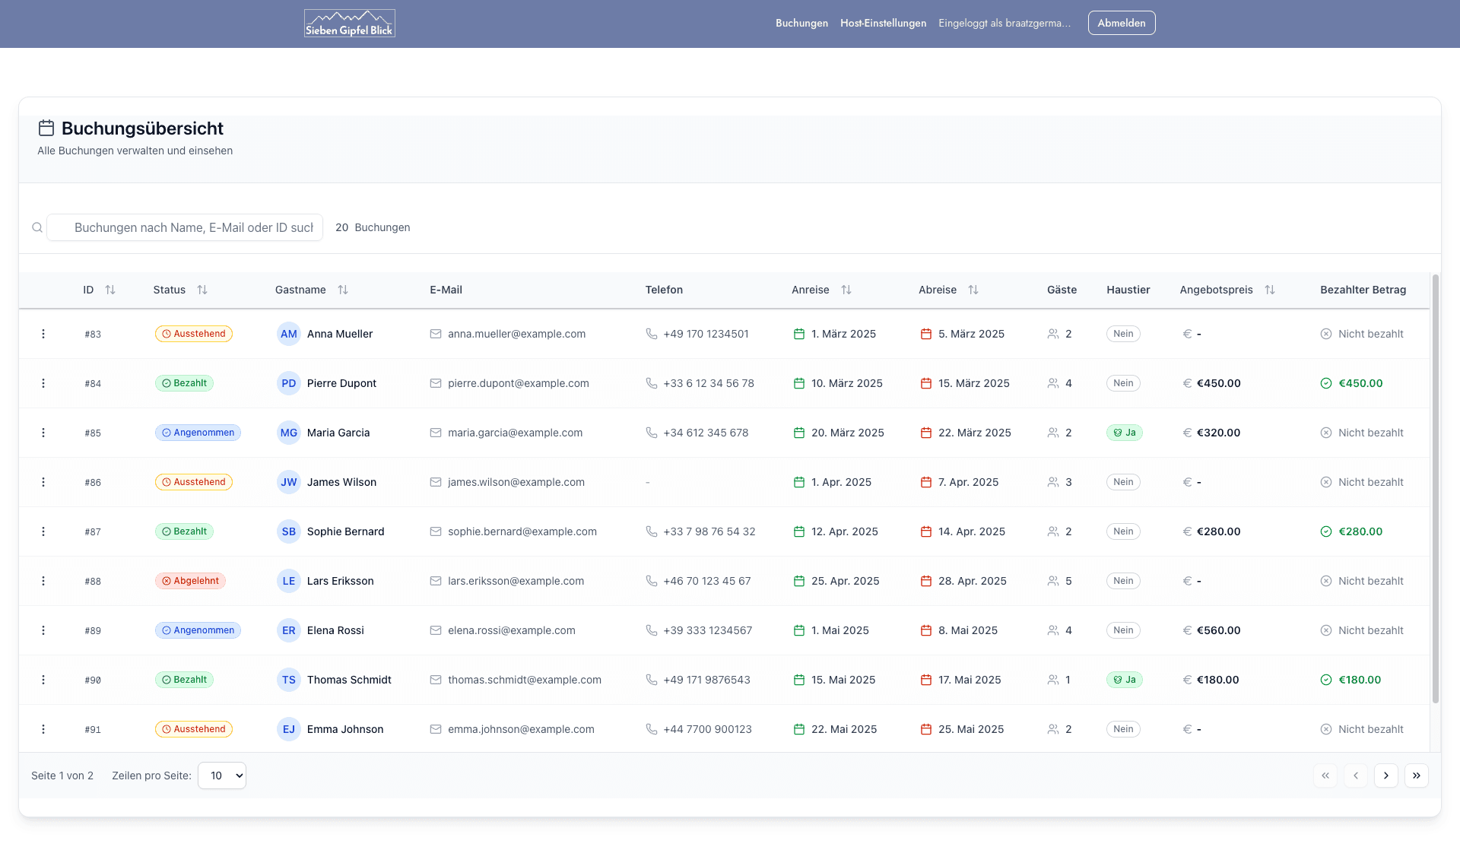Image resolution: width=1460 pixels, height=866 pixels.
Task: Jump to the last page with the double-chevron
Action: click(x=1416, y=776)
